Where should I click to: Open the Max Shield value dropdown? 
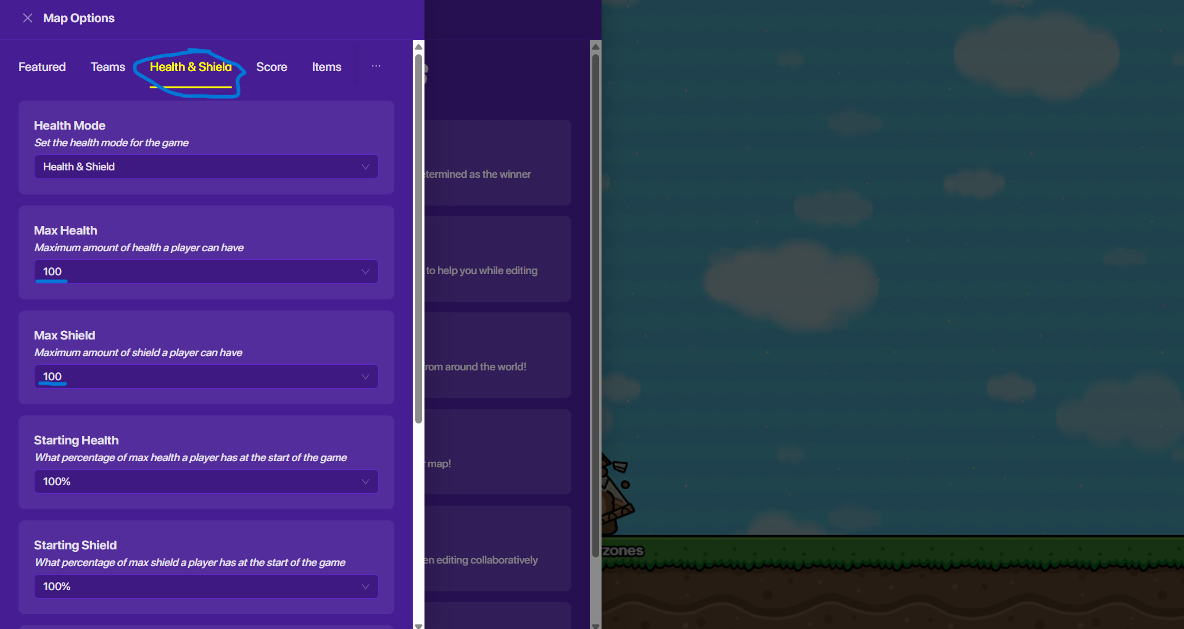[206, 377]
